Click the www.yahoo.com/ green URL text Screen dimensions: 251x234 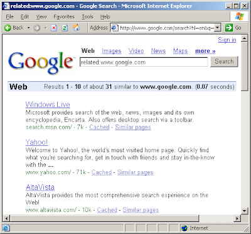click(x=48, y=172)
